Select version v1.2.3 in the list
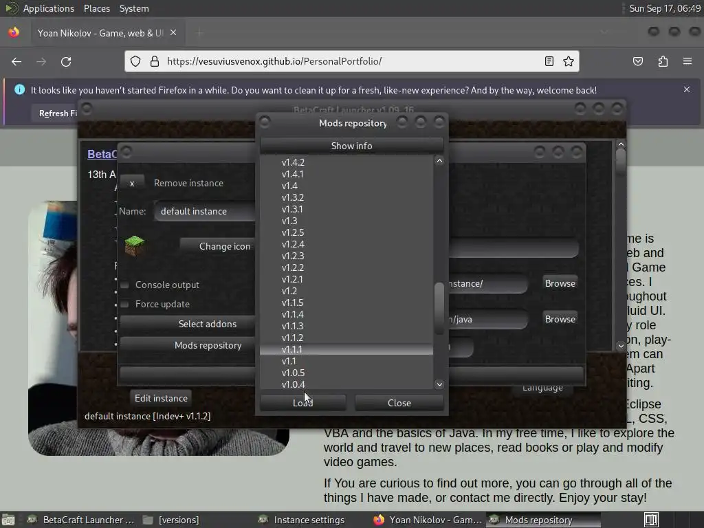 (346, 256)
